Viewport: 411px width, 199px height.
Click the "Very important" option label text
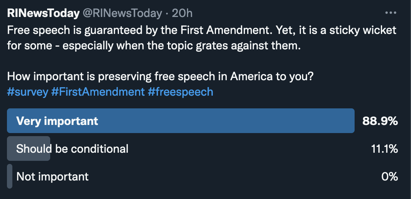pyautogui.click(x=57, y=121)
